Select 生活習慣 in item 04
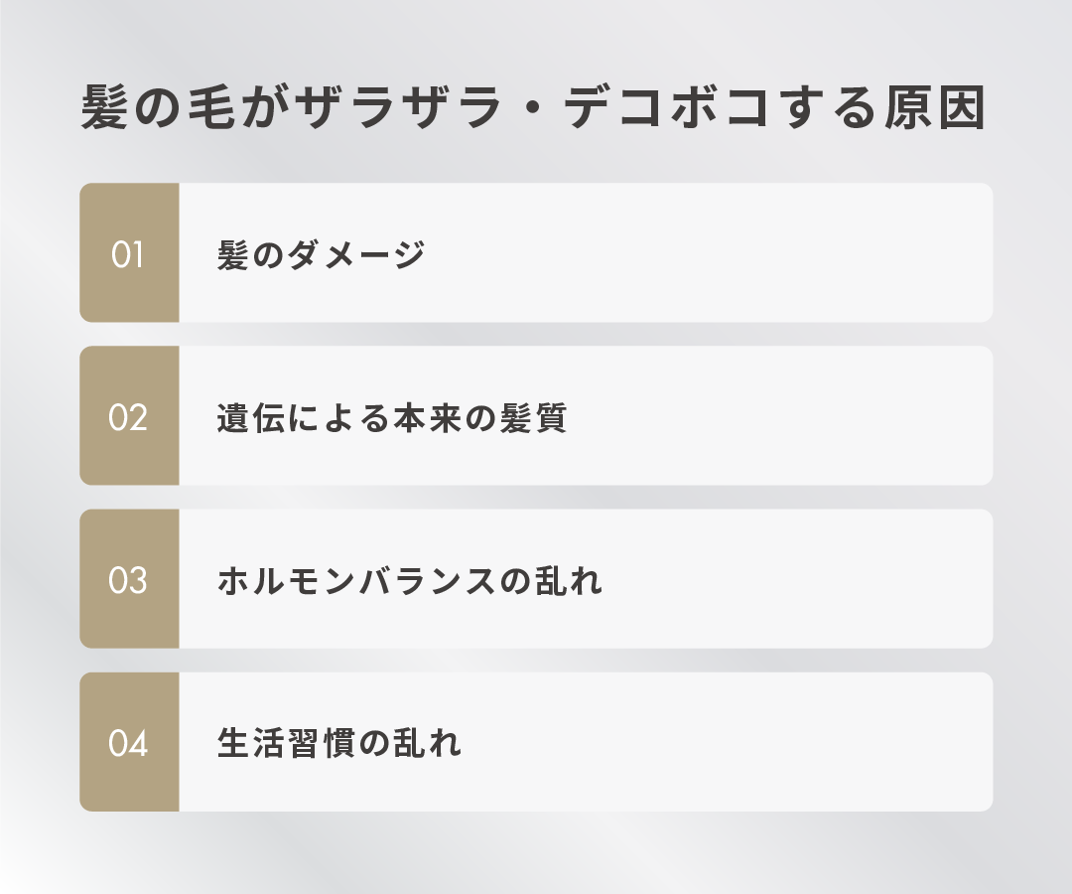Viewport: 1072px width, 894px height. coord(285,744)
